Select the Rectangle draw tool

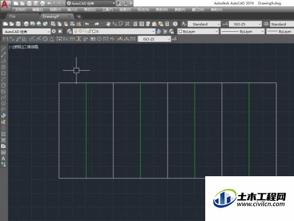pyautogui.click(x=4, y=73)
